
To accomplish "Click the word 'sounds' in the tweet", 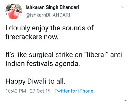I will coord(74,28).
